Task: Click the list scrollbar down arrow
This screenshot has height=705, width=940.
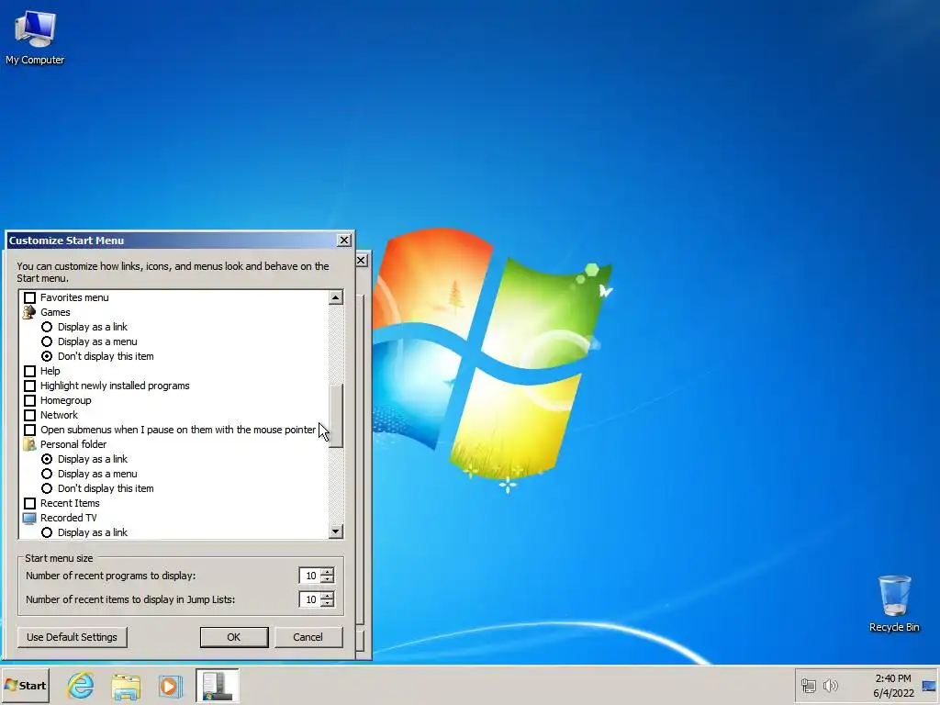Action: coord(336,532)
